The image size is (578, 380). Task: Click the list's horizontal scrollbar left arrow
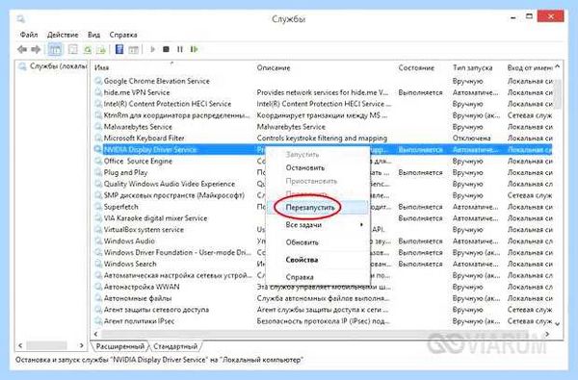95,334
